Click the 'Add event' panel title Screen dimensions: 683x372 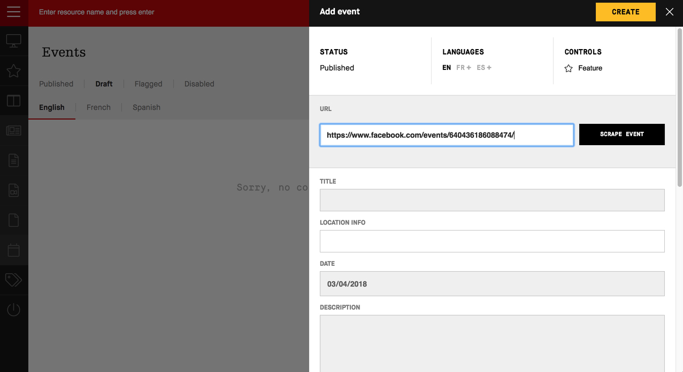[x=340, y=12]
